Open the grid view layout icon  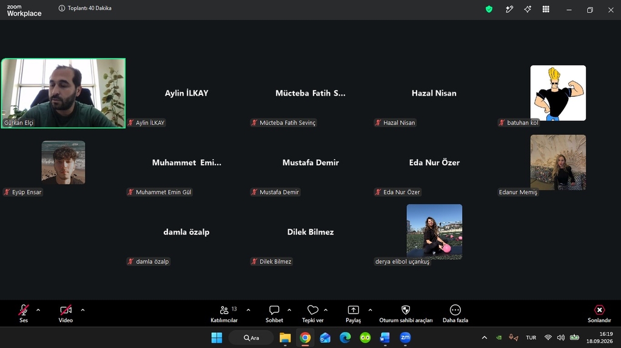tap(546, 10)
